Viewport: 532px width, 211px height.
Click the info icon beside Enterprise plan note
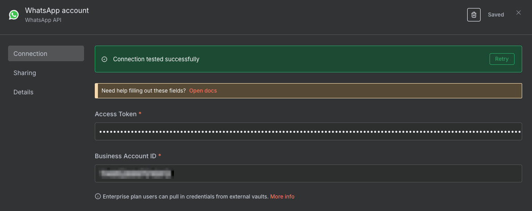tap(98, 197)
